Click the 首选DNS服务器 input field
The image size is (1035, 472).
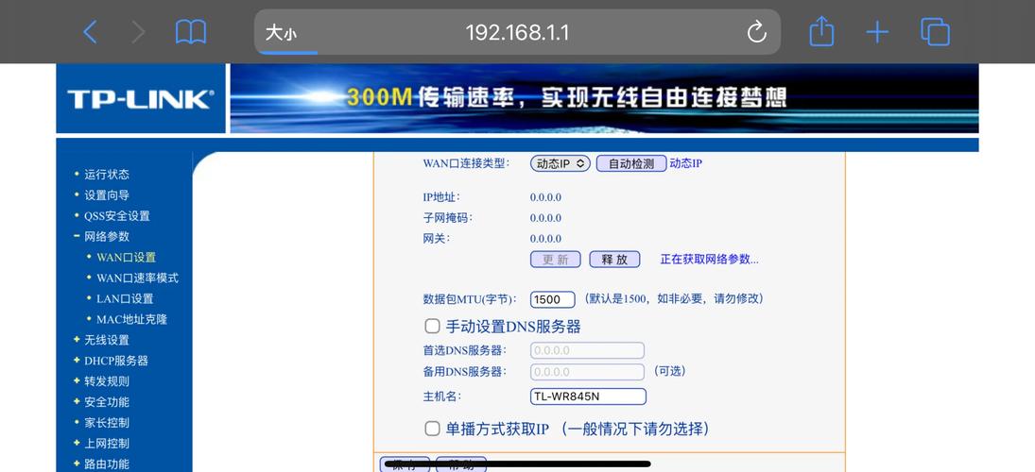point(588,351)
